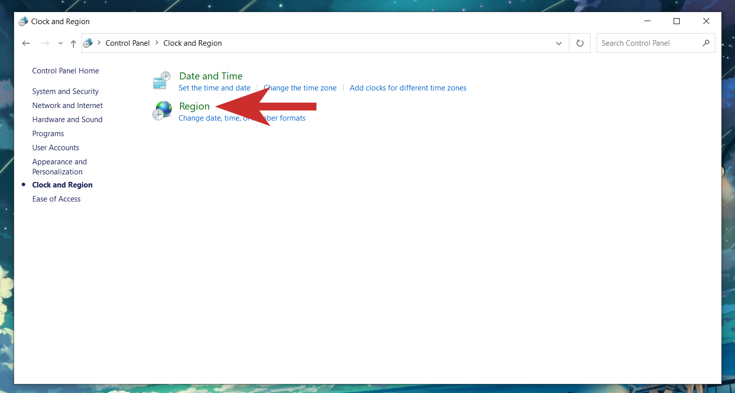This screenshot has height=393, width=735.
Task: Expand chevron after Control Panel breadcrumb
Action: click(157, 43)
